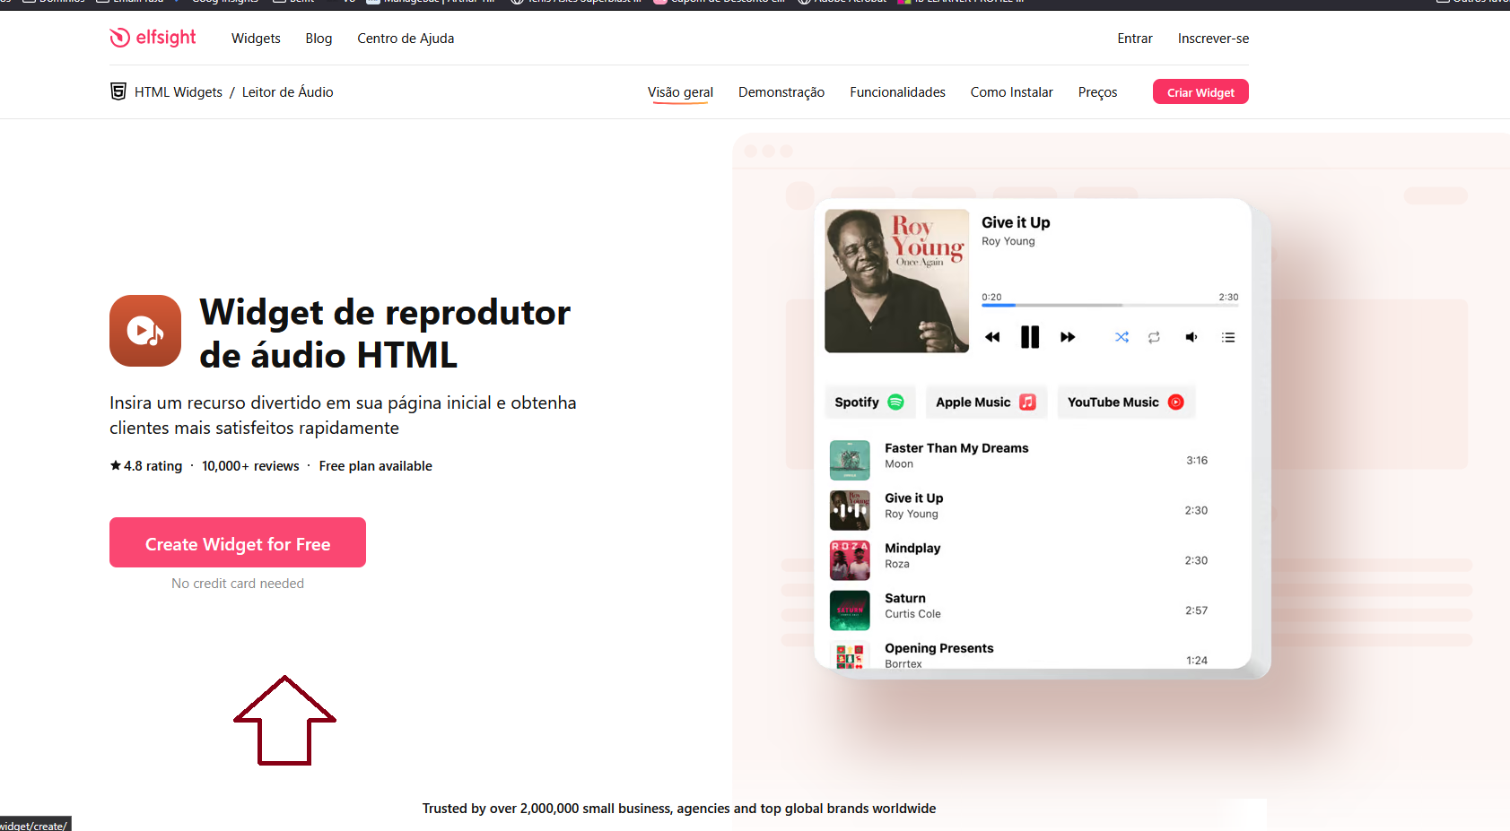This screenshot has width=1510, height=831.
Task: Select the Visão geral tab
Action: pos(680,91)
